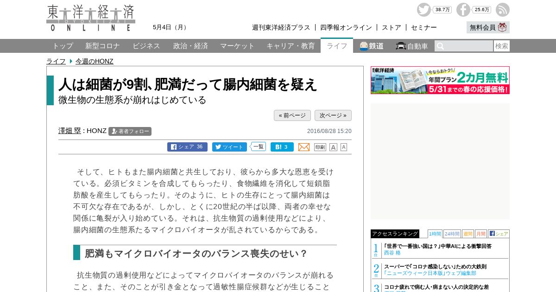Select the larger font size A icon
Image resolution: width=556 pixels, height=292 pixels.
click(333, 147)
